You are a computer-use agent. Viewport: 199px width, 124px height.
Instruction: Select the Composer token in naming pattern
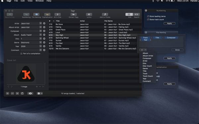[171, 38]
